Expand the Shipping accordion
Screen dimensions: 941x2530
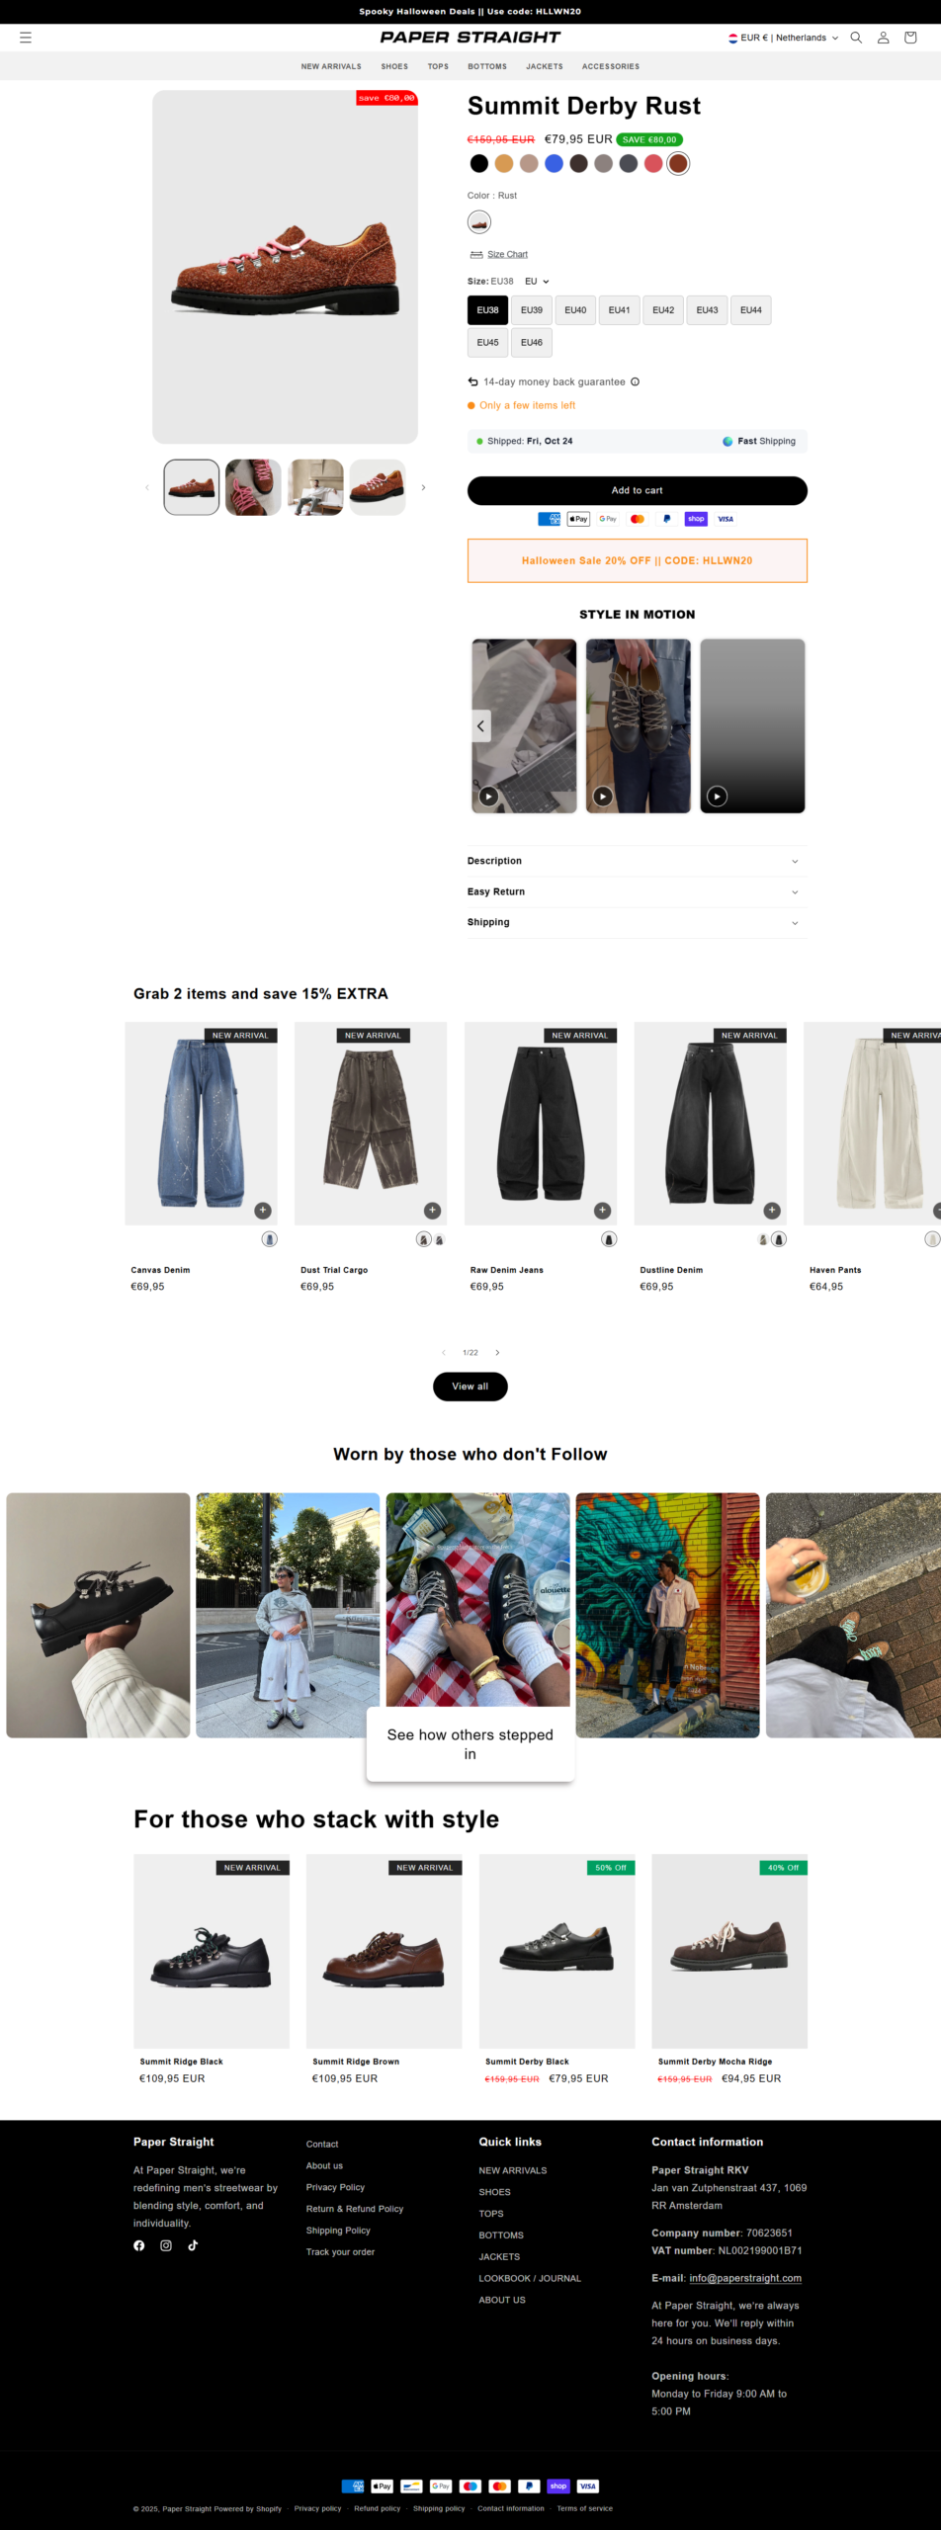(x=638, y=922)
